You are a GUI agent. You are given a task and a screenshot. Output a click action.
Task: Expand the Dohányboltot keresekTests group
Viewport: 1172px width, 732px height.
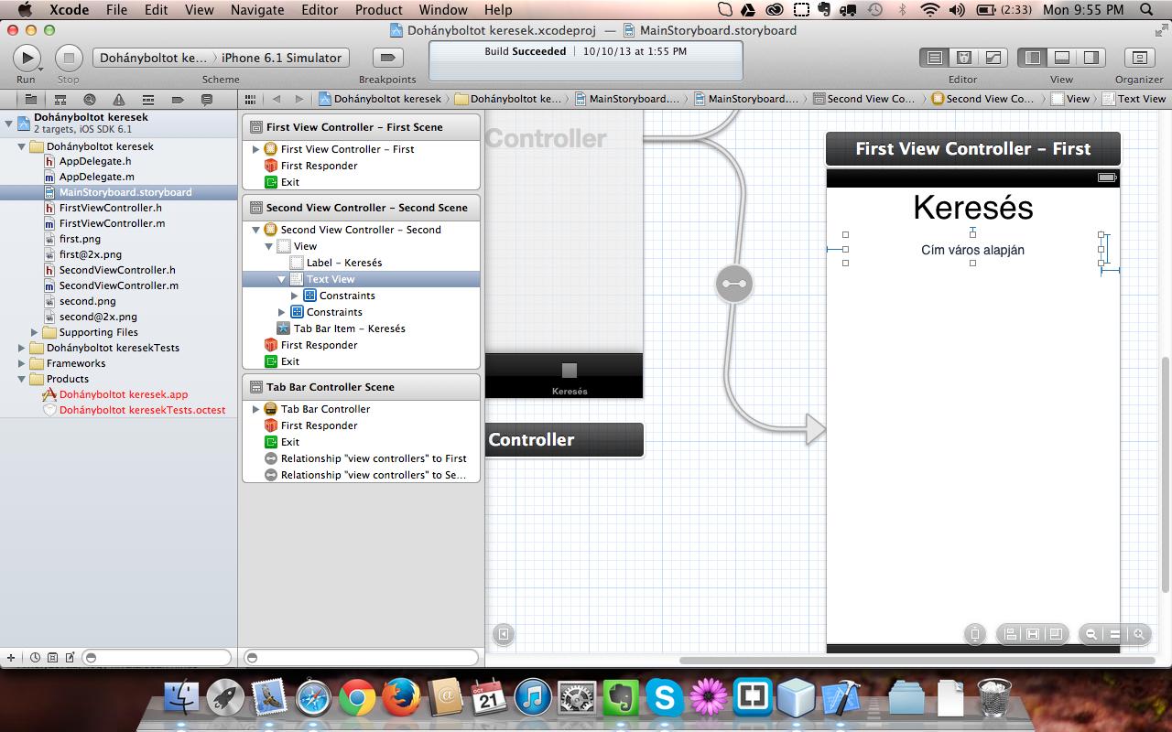click(x=22, y=348)
